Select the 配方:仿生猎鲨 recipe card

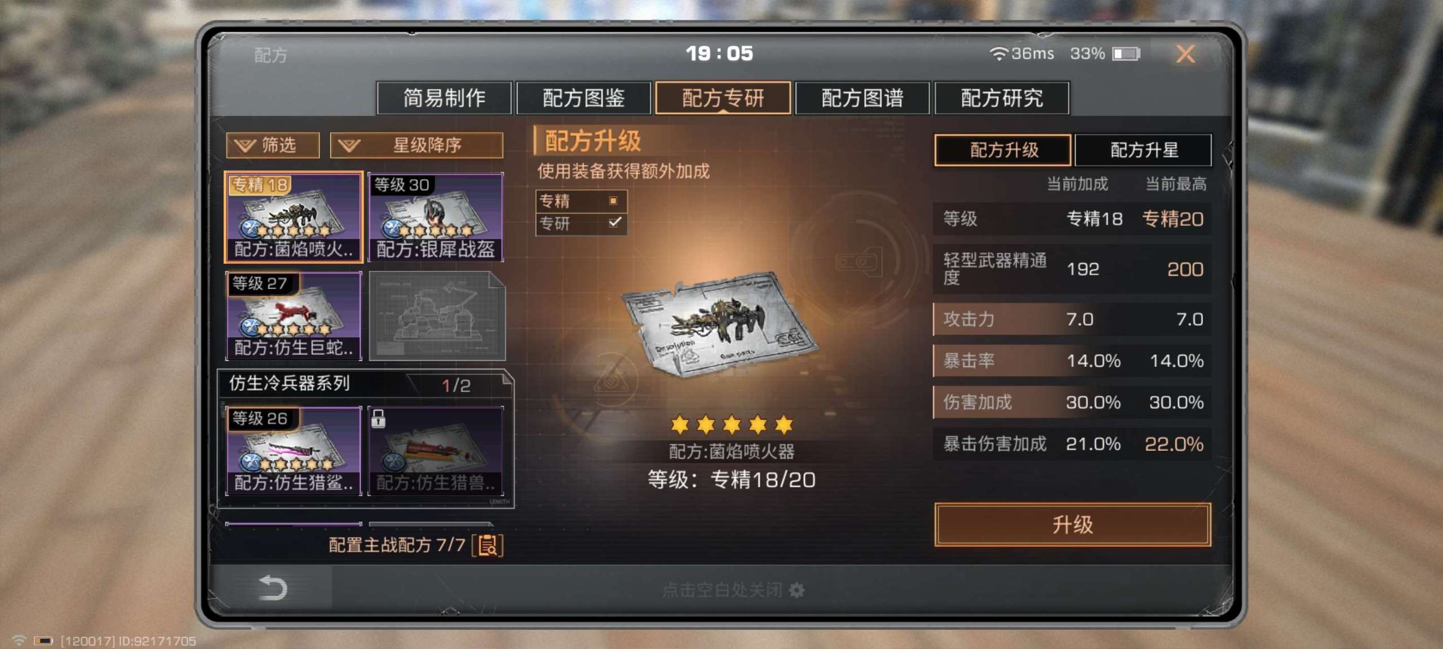(x=293, y=451)
